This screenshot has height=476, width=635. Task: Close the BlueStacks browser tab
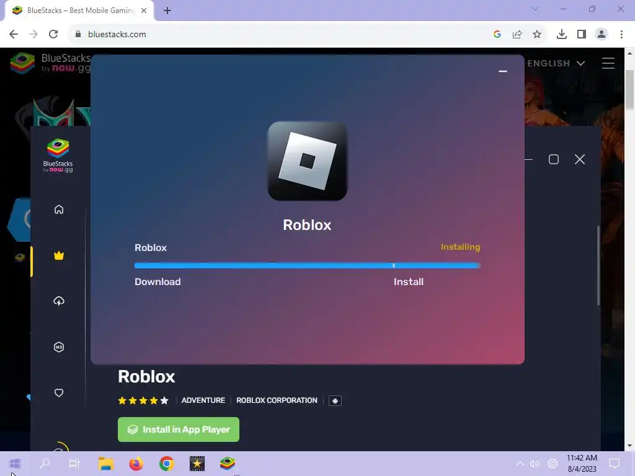point(144,11)
